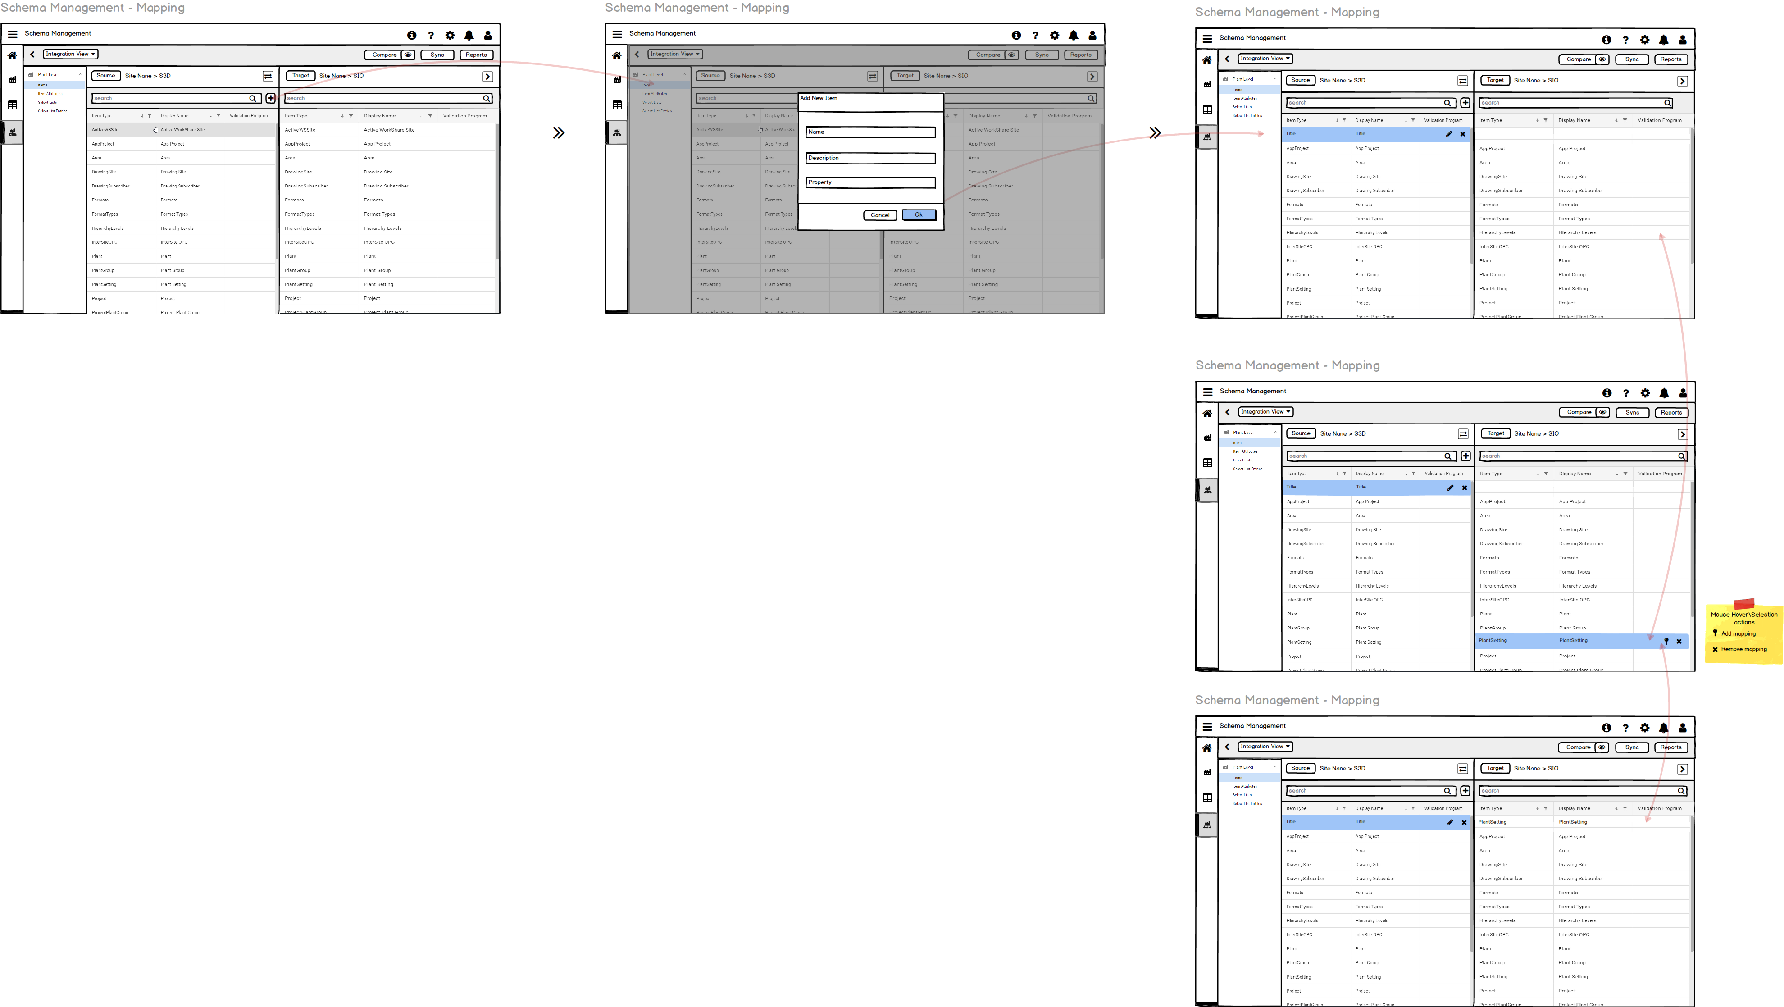Click Cancel in Add New Item dialog

click(880, 215)
